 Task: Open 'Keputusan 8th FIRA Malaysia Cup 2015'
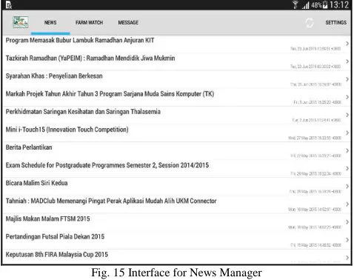(57, 254)
